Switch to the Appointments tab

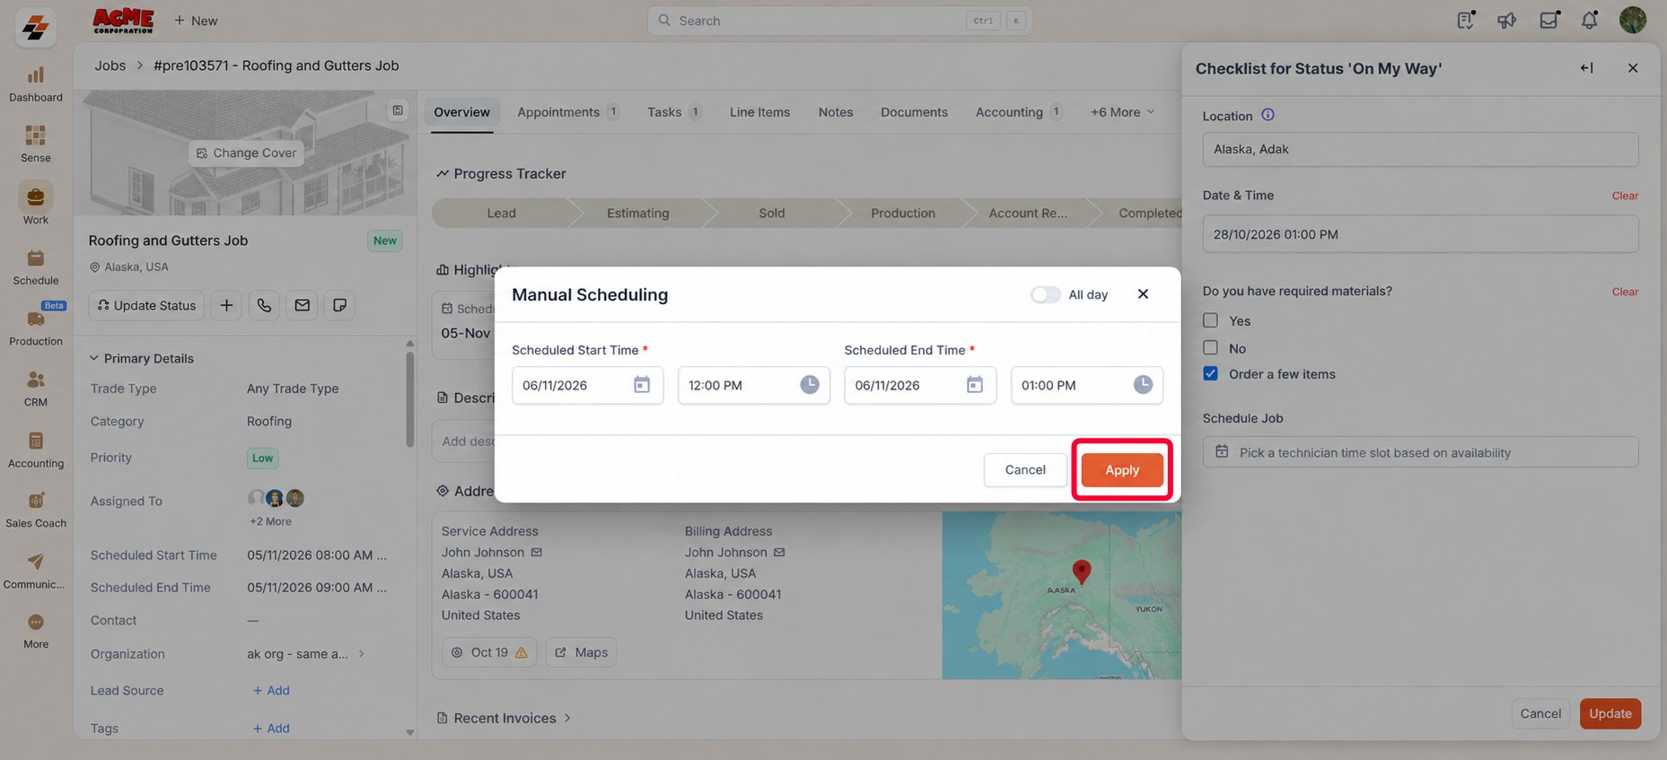click(567, 112)
